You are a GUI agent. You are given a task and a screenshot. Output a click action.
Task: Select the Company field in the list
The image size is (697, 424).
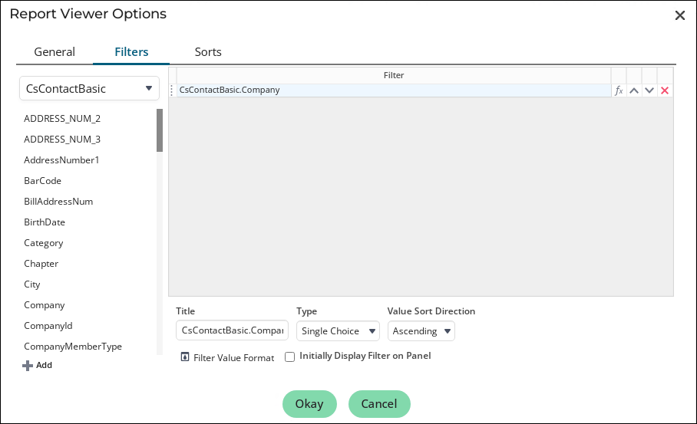[45, 305]
